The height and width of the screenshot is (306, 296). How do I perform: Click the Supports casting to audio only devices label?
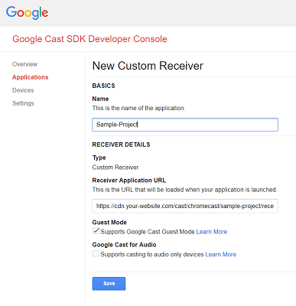click(x=152, y=255)
